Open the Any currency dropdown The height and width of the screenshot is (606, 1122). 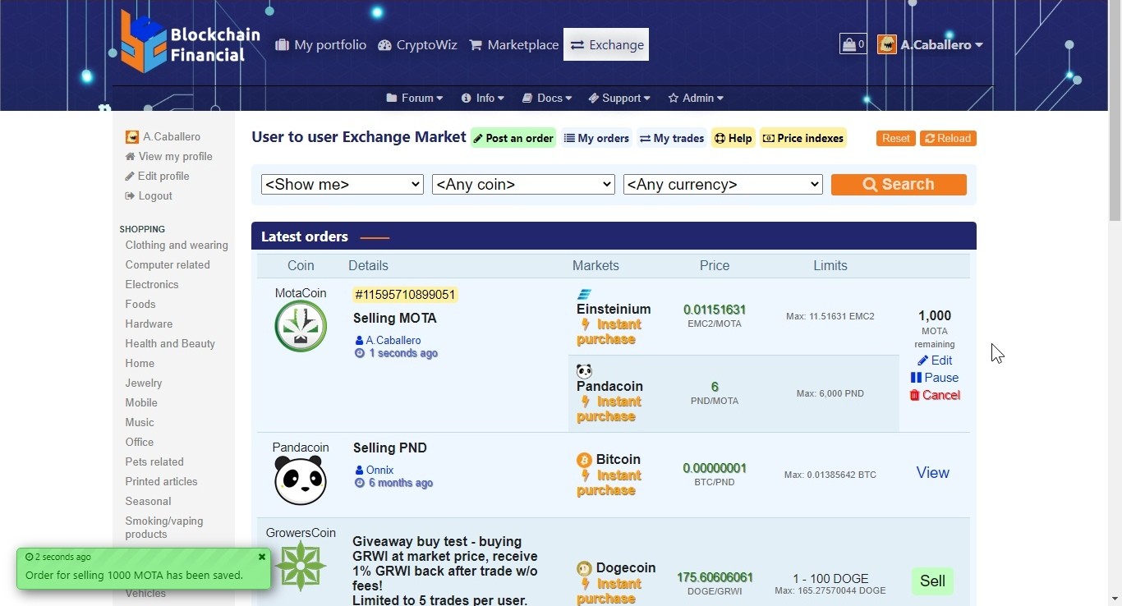tap(723, 185)
